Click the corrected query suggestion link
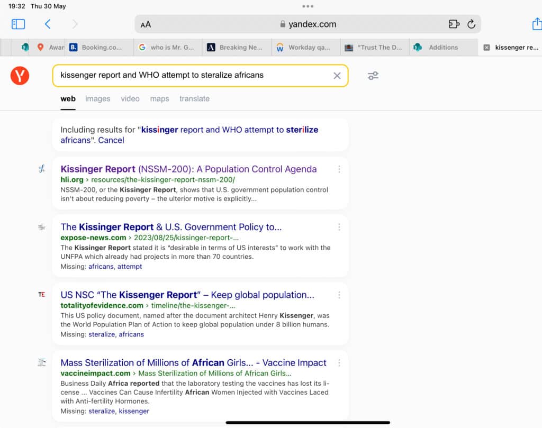The width and height of the screenshot is (542, 428). point(189,135)
